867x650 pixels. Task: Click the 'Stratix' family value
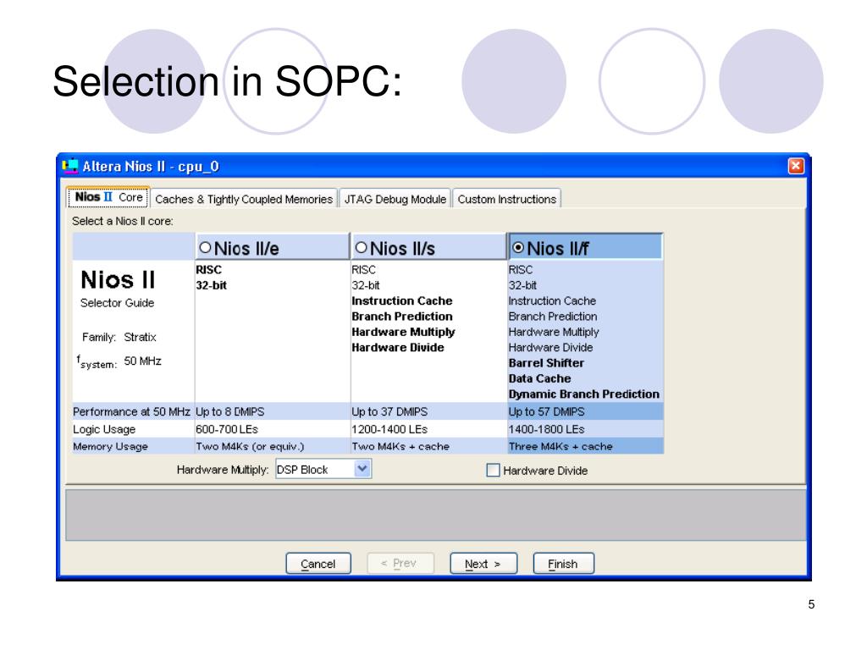tap(140, 337)
